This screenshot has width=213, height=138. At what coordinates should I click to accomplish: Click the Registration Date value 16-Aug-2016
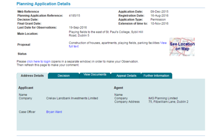point(159,16)
